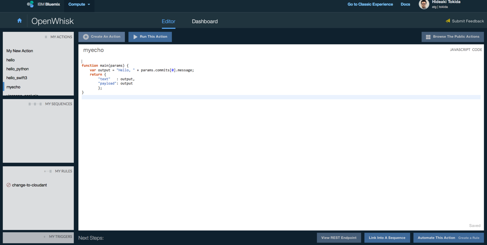The image size is (487, 245).
Task: Click the MY ACTIONS header
Action: [61, 37]
